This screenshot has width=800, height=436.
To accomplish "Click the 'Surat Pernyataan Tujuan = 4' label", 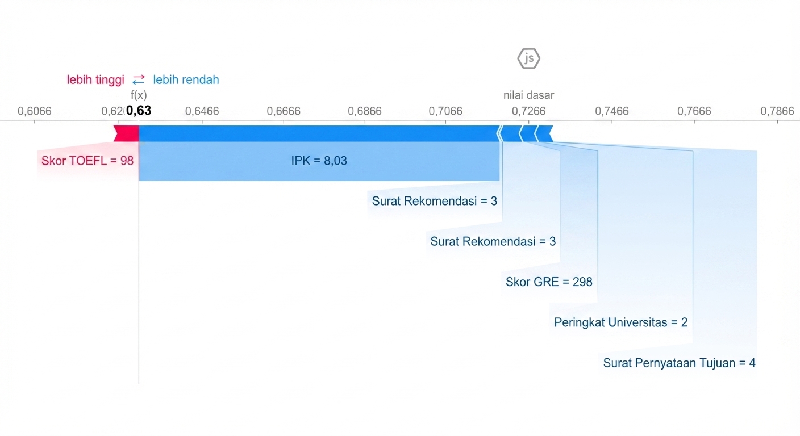I will 680,363.
